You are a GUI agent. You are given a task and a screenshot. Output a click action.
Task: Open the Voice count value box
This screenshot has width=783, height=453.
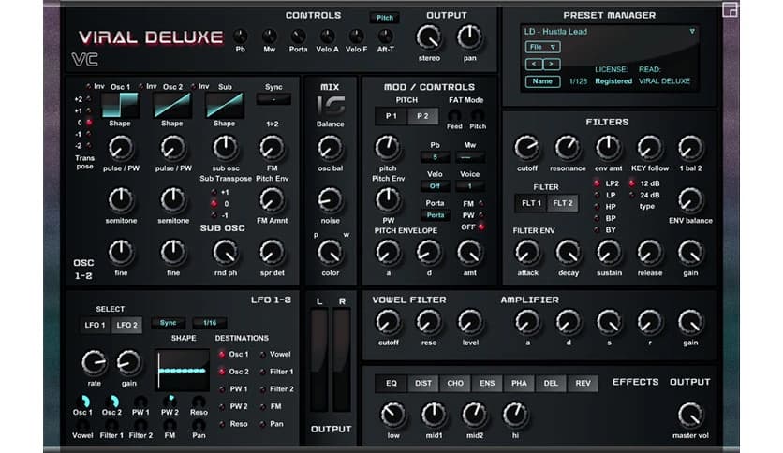tap(470, 186)
